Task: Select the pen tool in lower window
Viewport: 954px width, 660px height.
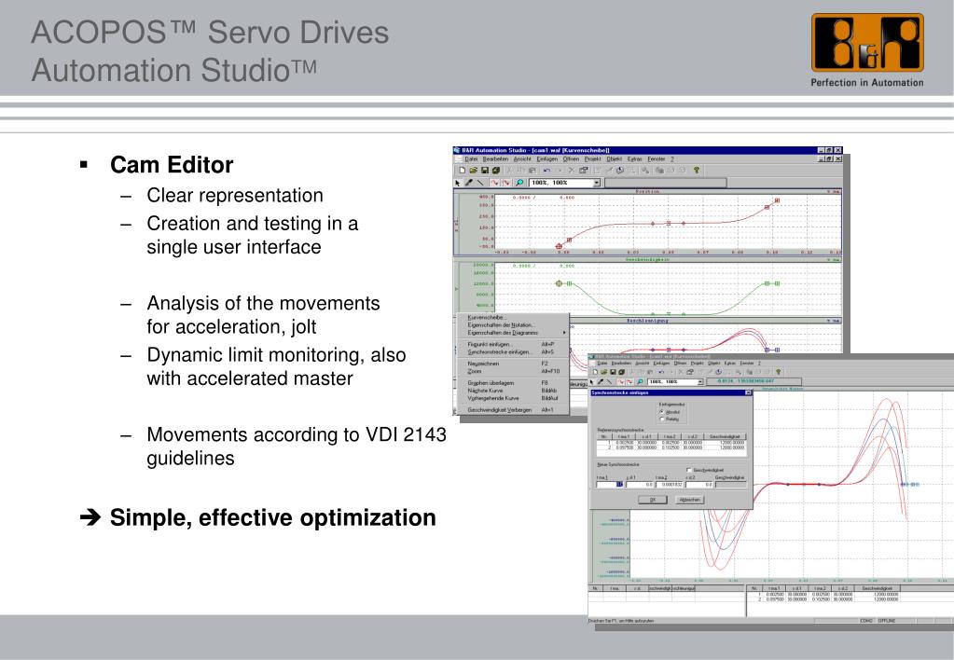Action: pyautogui.click(x=601, y=381)
